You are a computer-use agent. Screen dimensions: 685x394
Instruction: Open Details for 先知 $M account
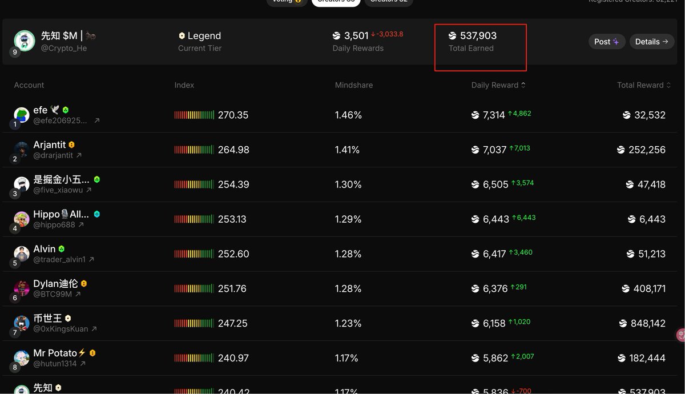[651, 42]
